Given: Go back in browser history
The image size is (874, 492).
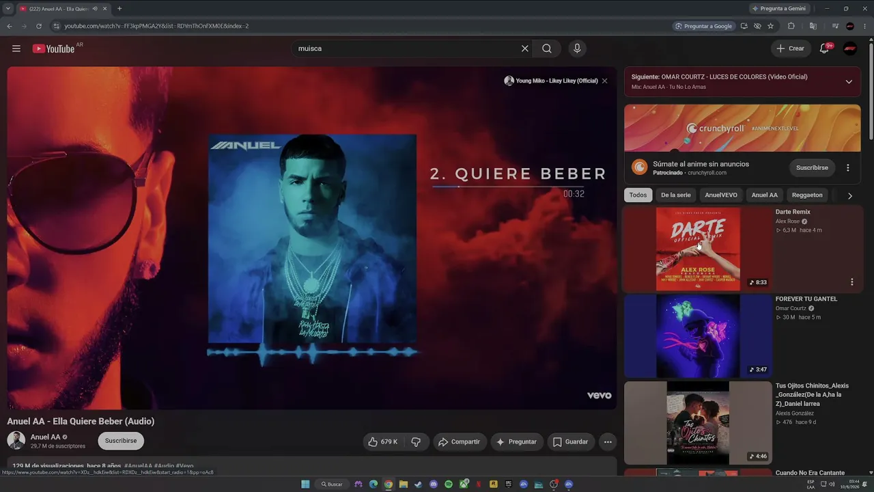Looking at the screenshot, I should [x=10, y=26].
